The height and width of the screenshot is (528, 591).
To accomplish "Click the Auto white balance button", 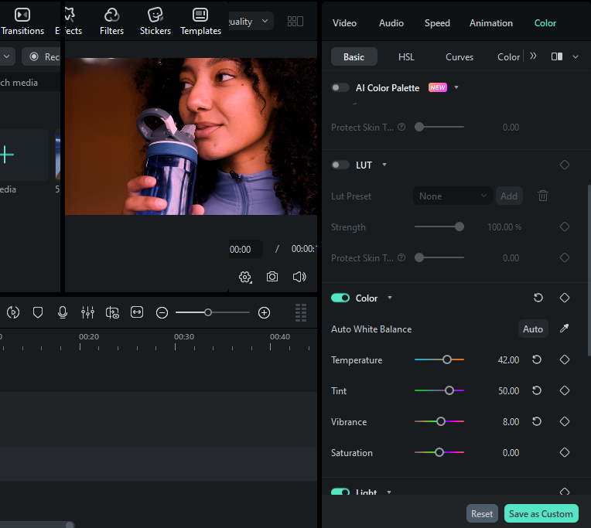I will (x=533, y=329).
